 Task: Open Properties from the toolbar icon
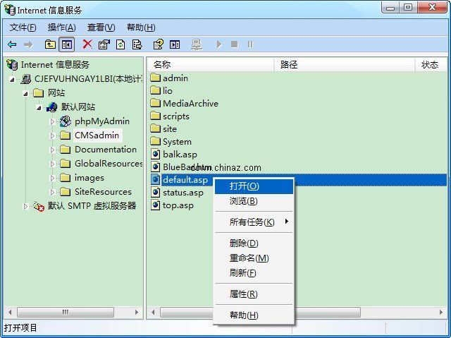[104, 44]
